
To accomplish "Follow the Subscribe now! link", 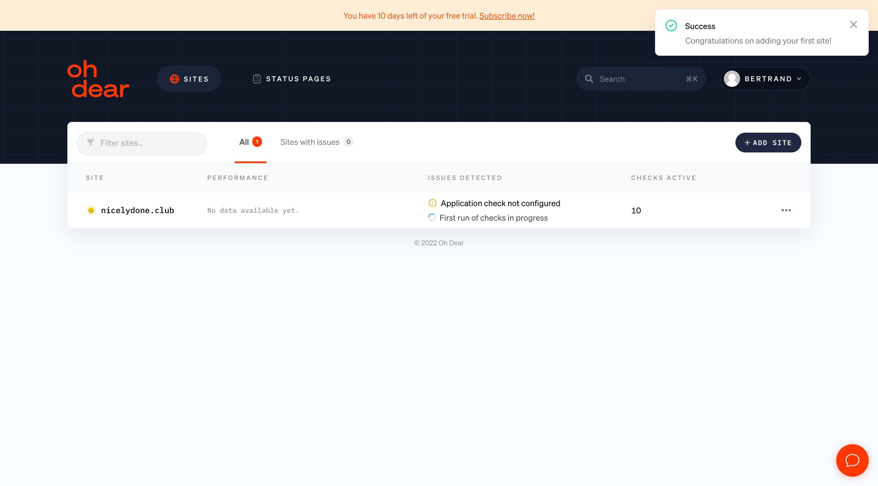I will pyautogui.click(x=507, y=16).
